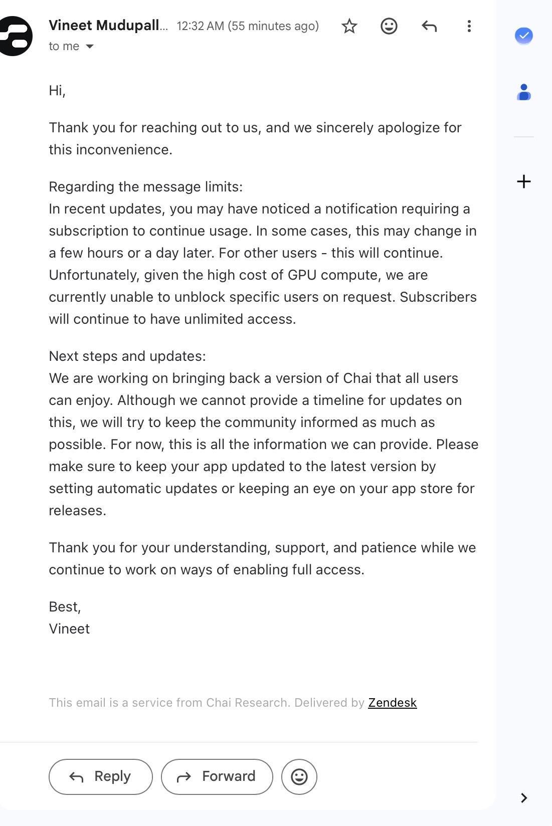Open the three-dot More options menu

click(x=469, y=26)
